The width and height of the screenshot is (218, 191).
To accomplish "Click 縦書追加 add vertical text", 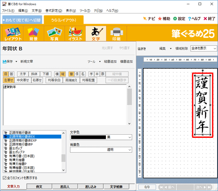I will tap(110, 61).
